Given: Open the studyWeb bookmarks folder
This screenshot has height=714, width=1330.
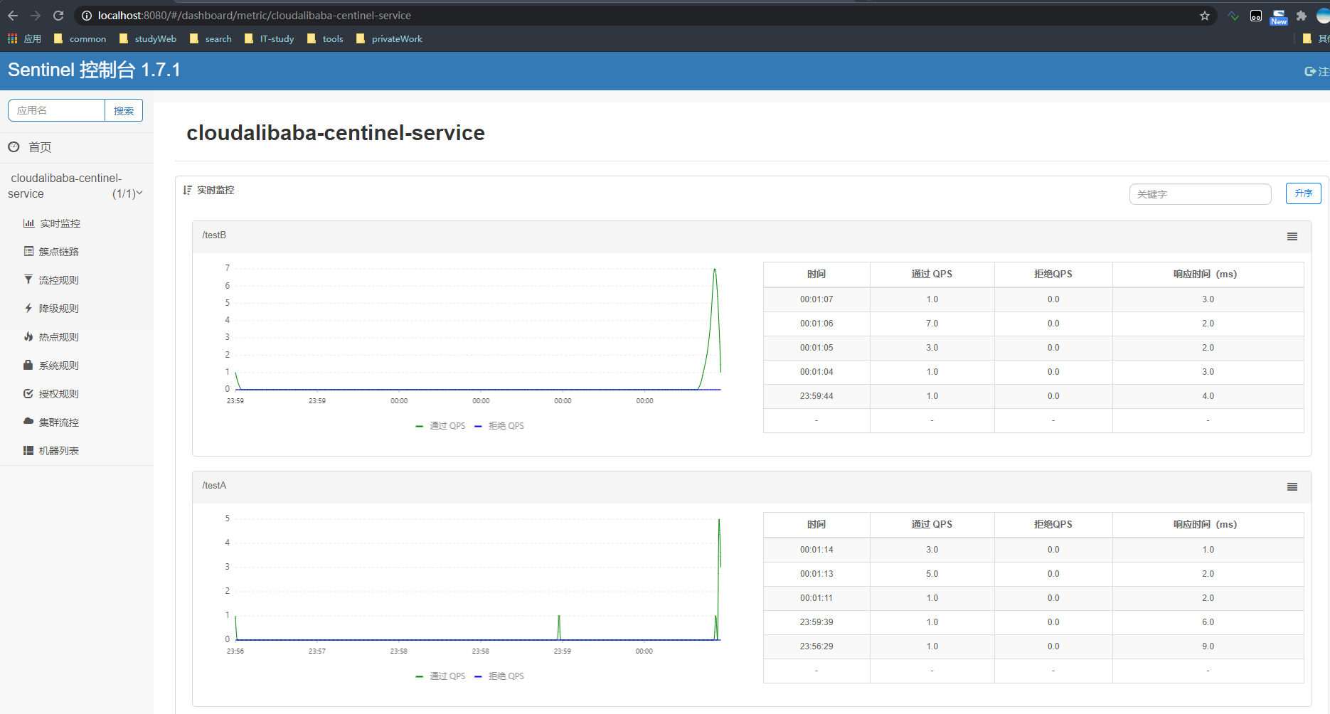Looking at the screenshot, I should point(148,38).
